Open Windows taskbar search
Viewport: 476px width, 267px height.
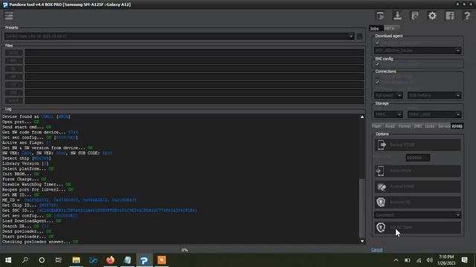coord(25,260)
